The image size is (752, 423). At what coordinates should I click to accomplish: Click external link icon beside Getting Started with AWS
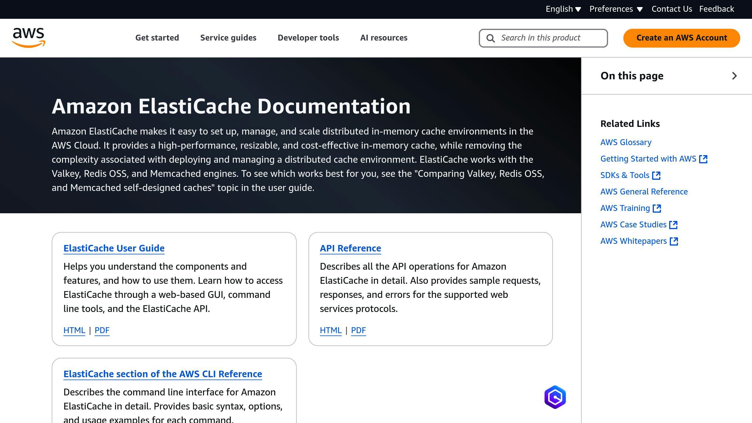(x=703, y=159)
